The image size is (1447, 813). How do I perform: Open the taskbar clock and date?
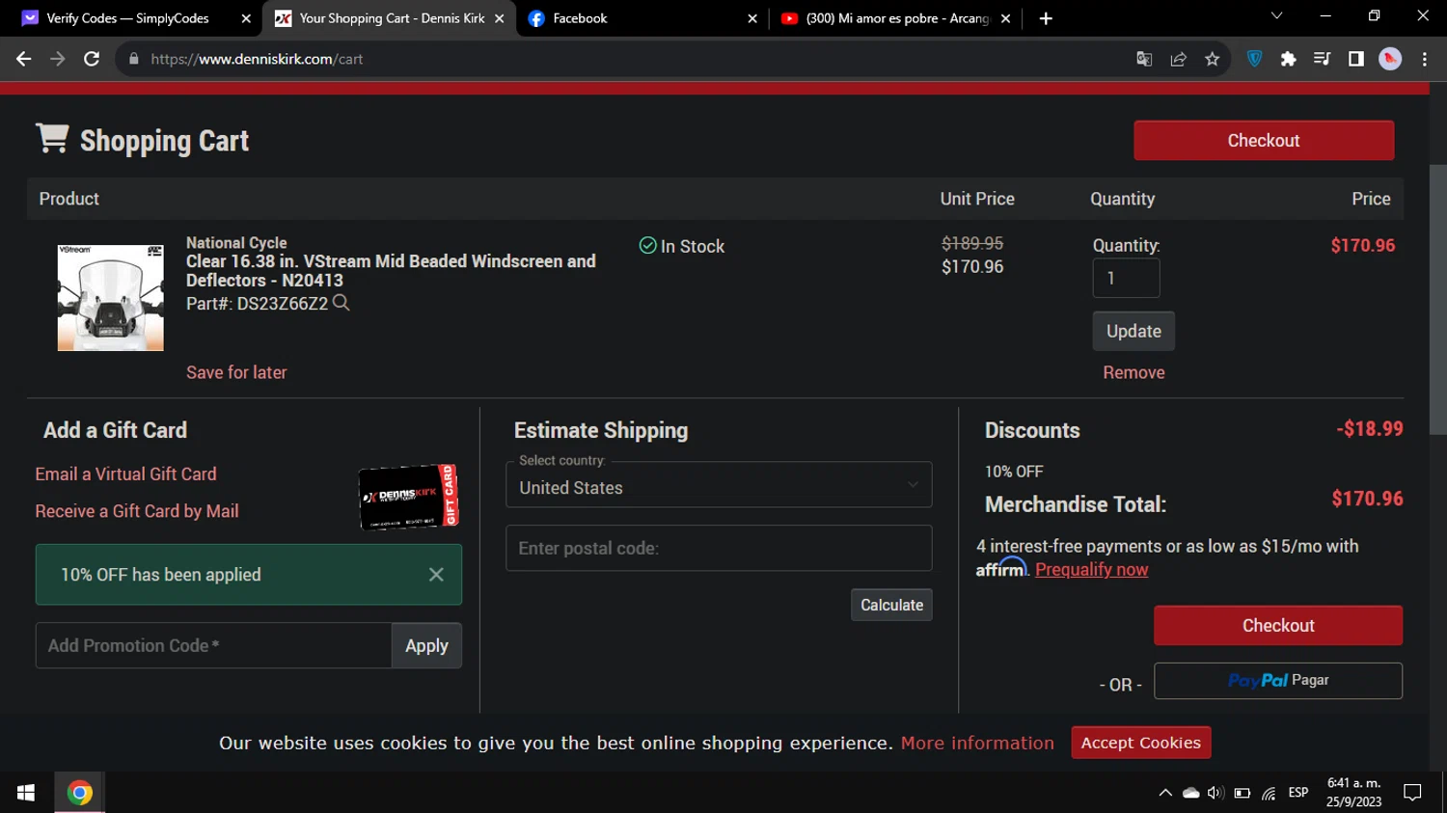1353,793
